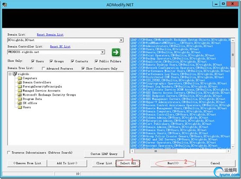Viewport: 241px width, 179px height.
Task: Toggle the Groups checkbox
Action: (x=51, y=61)
